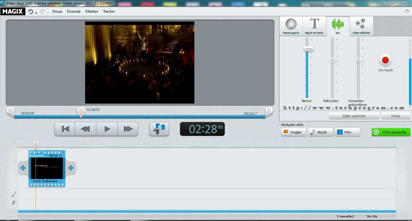Click the 9m:16s status text
412x221 pixels.
point(372,216)
